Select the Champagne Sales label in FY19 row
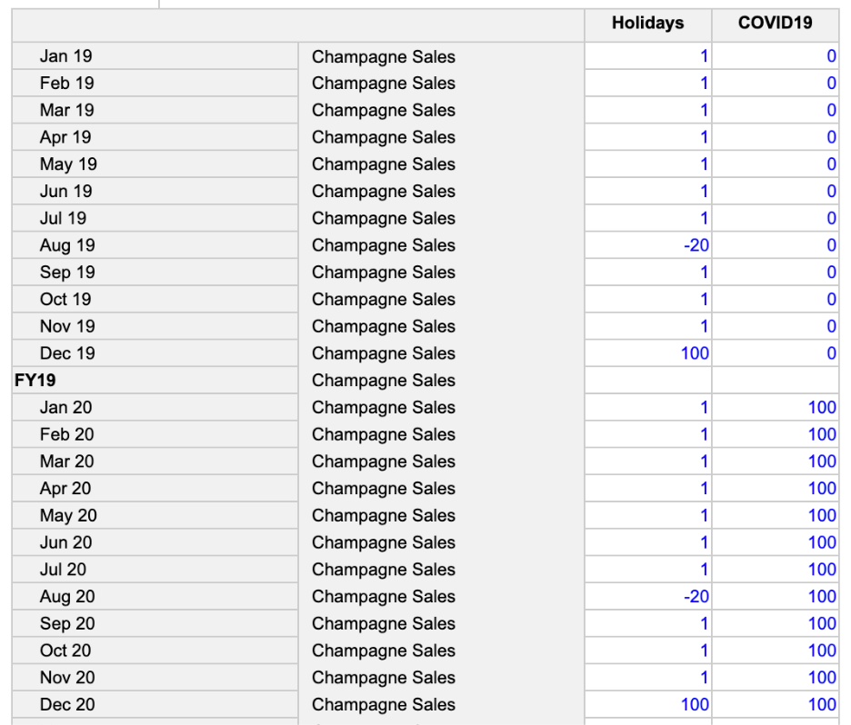The image size is (851, 725). tap(383, 380)
